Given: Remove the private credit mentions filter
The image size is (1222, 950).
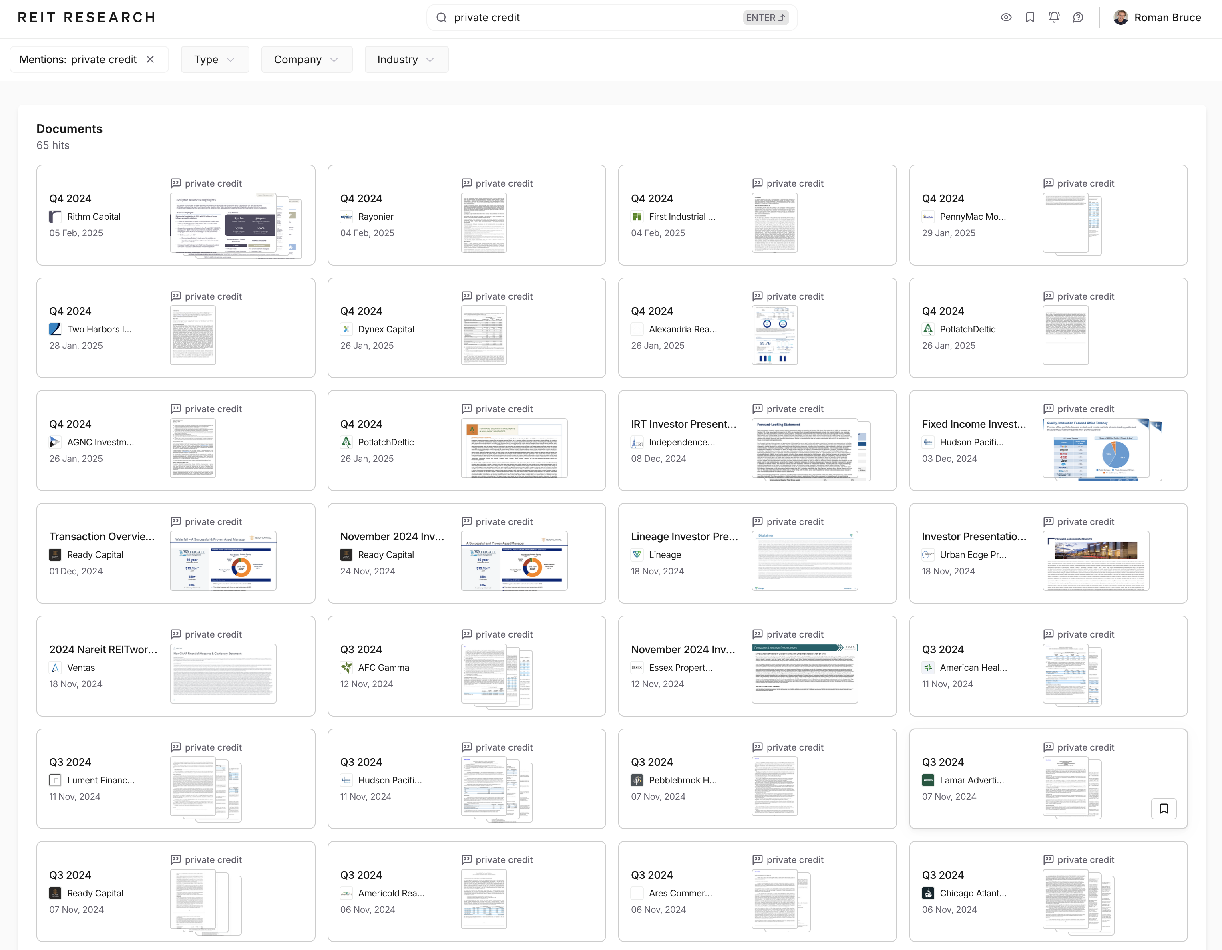Looking at the screenshot, I should coord(150,59).
